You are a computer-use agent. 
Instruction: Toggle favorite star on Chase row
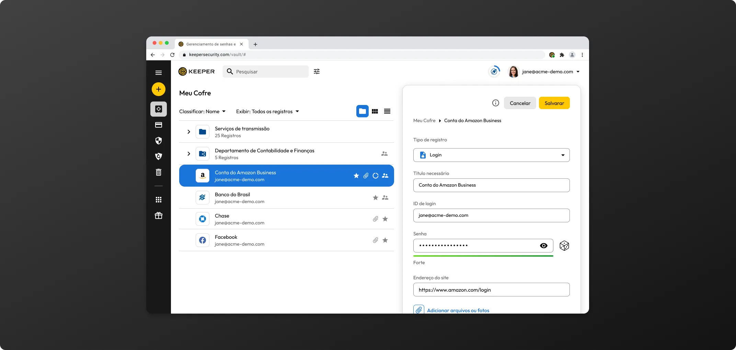[x=385, y=219]
